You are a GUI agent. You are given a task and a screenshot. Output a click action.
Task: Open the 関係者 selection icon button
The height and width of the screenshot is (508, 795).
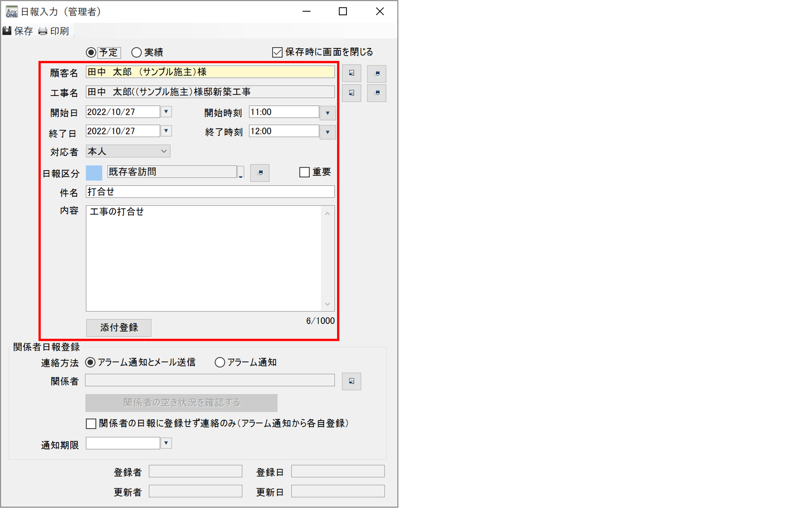351,381
